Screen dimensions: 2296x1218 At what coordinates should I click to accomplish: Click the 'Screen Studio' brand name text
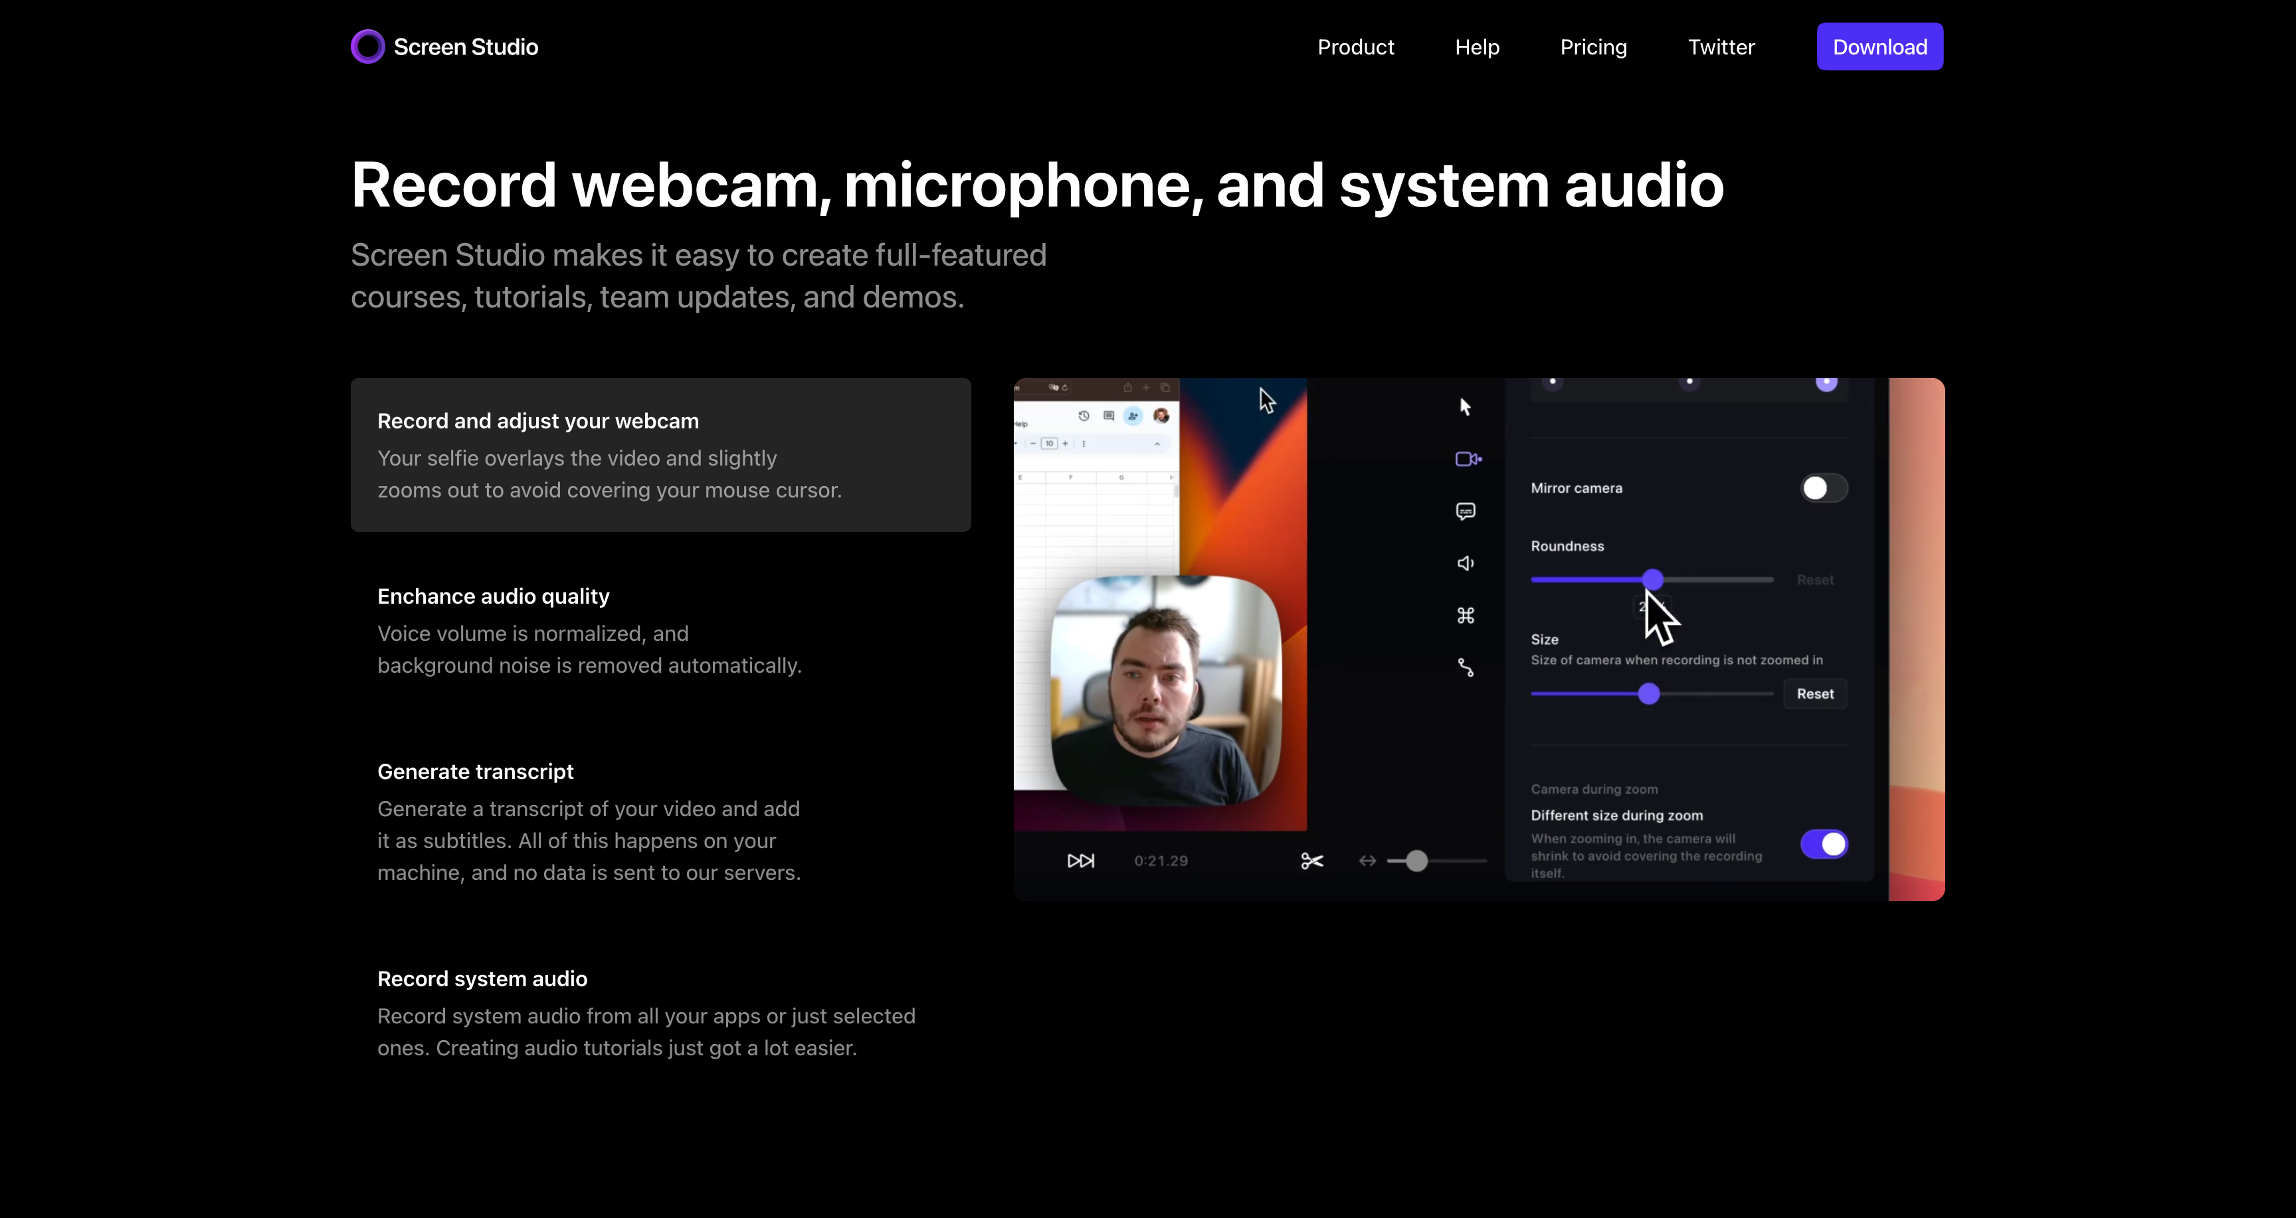465,47
